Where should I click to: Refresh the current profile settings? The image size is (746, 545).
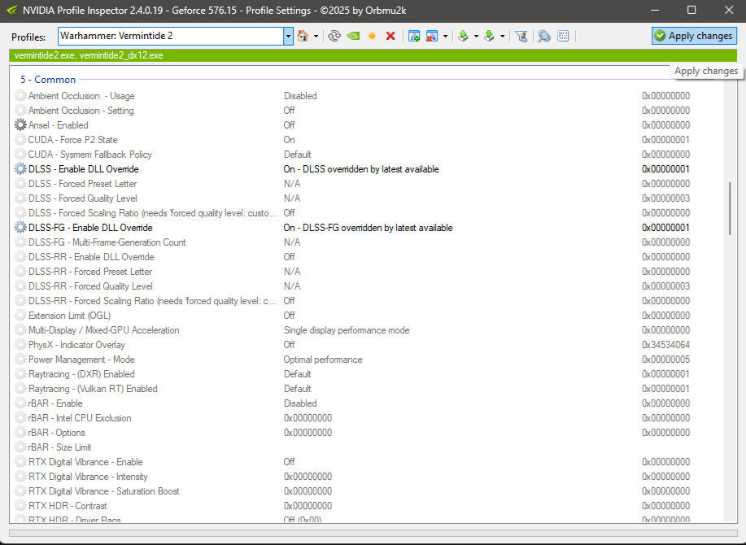[x=334, y=36]
